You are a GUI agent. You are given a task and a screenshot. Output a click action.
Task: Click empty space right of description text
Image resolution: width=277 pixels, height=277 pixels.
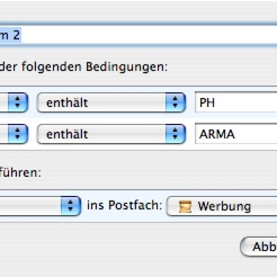[x=149, y=35]
